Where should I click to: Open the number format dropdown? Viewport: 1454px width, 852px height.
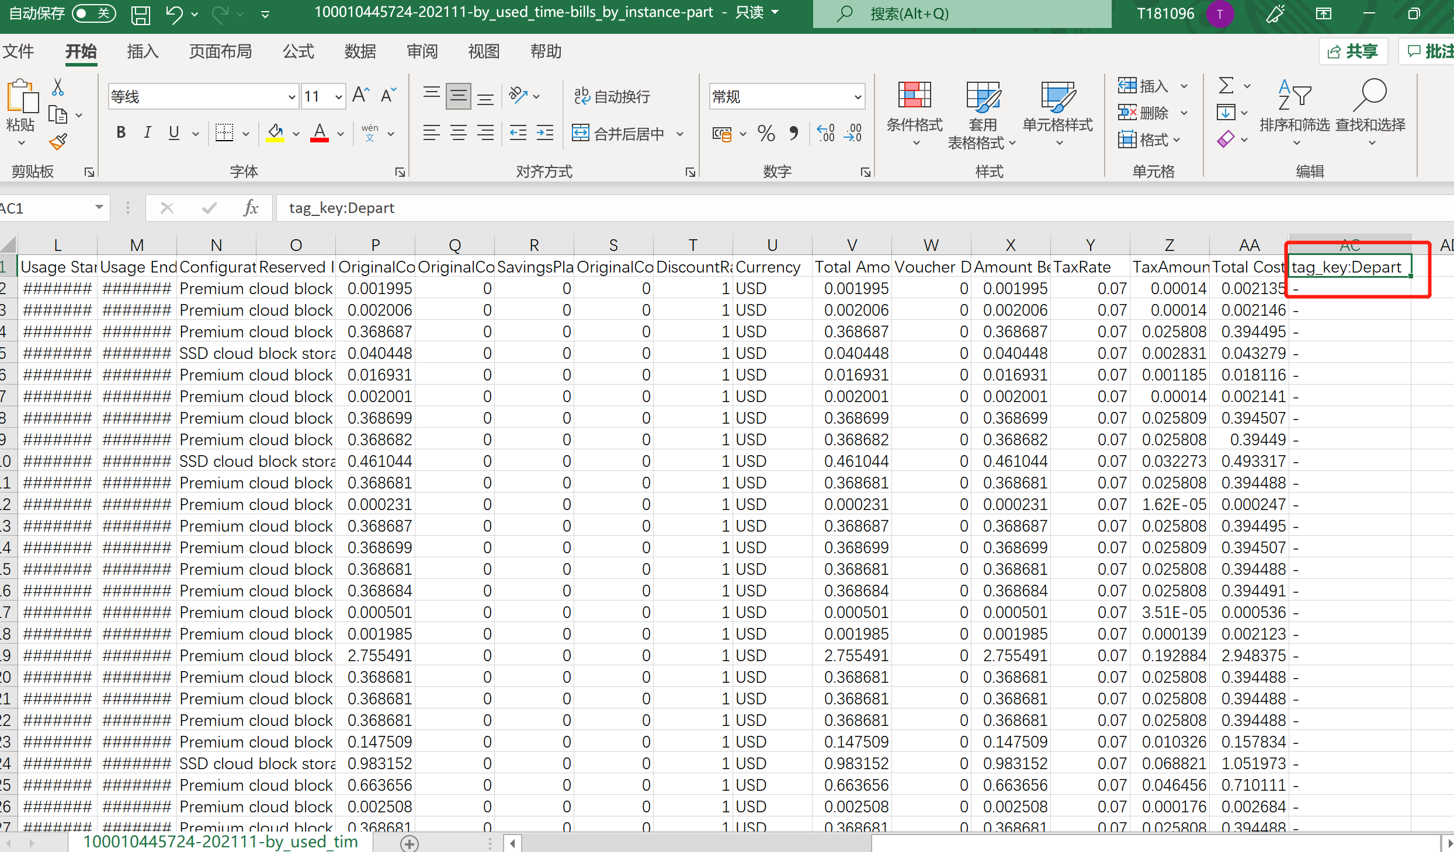(x=858, y=97)
